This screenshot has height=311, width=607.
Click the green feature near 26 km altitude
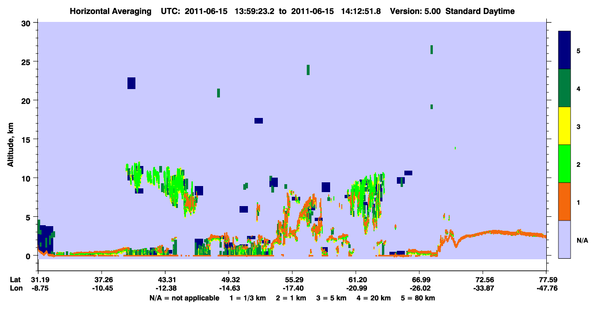click(431, 50)
